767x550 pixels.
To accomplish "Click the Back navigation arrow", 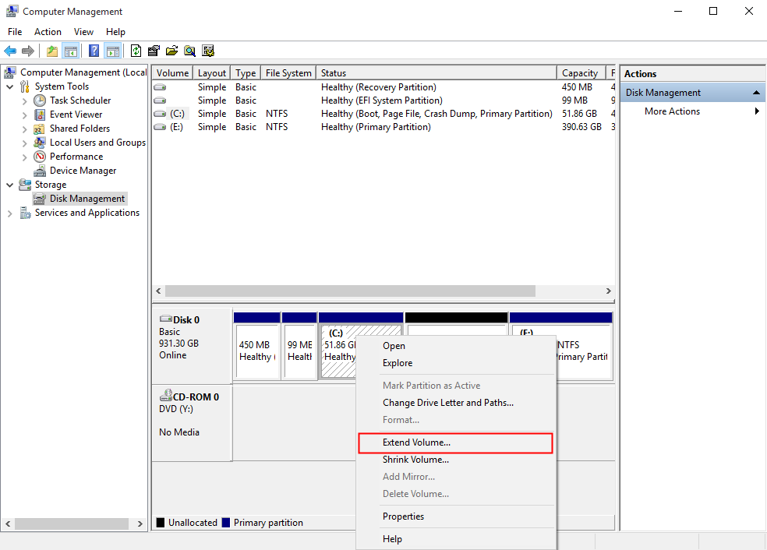I will (10, 51).
